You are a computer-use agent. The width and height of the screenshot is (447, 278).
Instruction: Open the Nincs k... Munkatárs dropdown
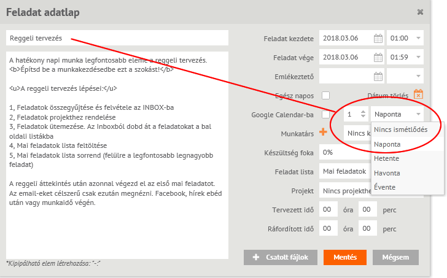click(358, 133)
